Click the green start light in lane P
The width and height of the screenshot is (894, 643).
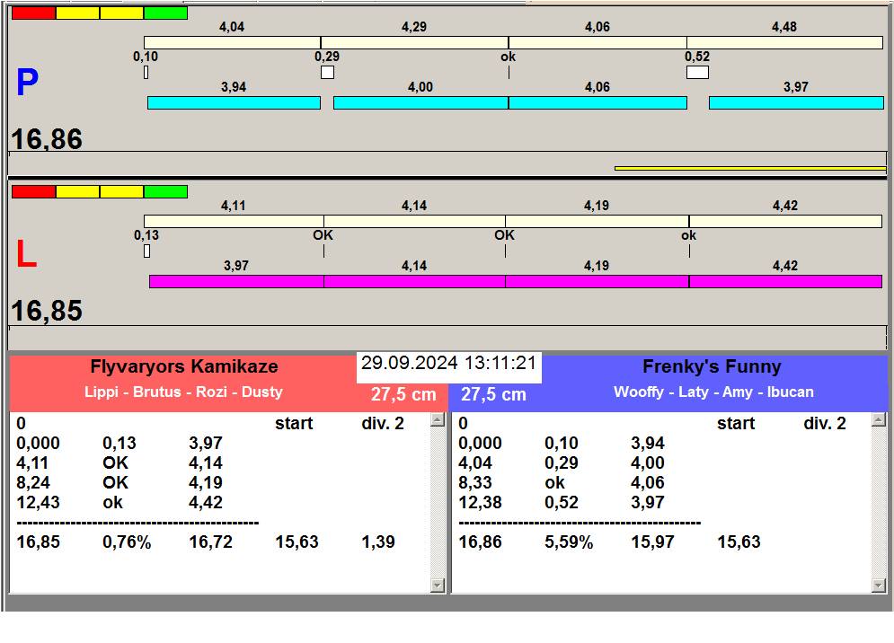(165, 13)
